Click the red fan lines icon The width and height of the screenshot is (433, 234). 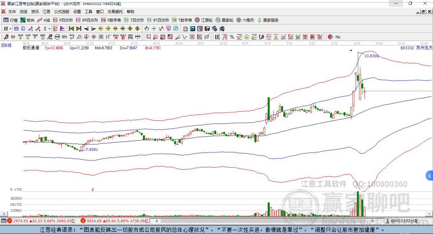(x=156, y=37)
